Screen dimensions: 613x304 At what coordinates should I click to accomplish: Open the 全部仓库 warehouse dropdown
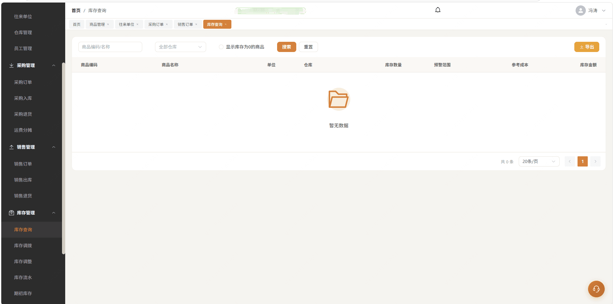181,47
